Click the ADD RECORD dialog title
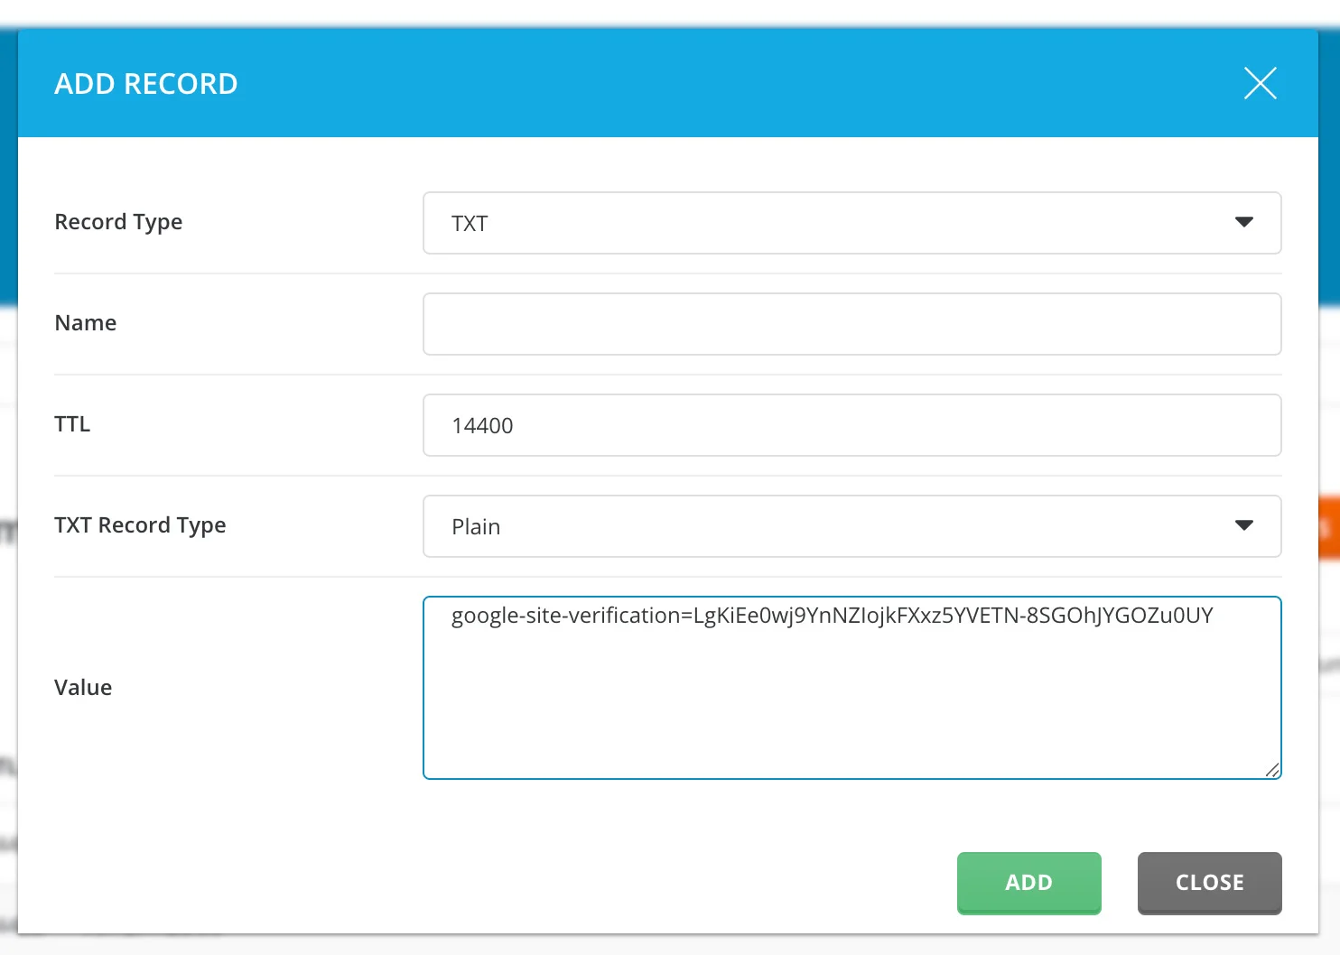This screenshot has height=955, width=1340. [x=146, y=84]
